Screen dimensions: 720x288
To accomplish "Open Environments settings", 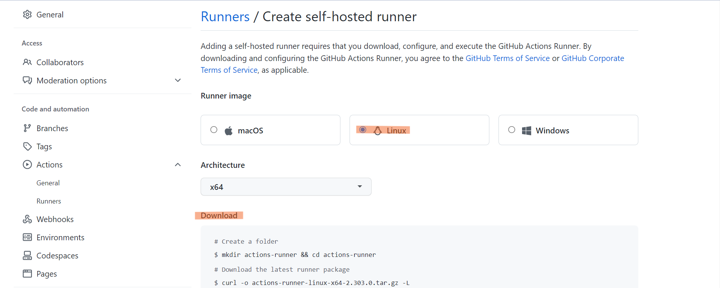I will (60, 237).
